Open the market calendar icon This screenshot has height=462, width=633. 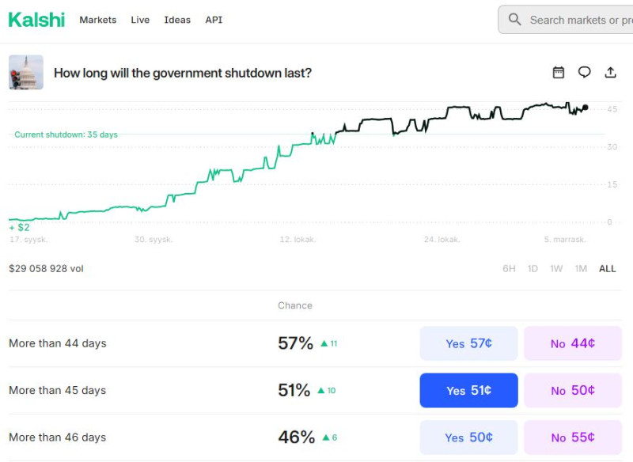558,72
